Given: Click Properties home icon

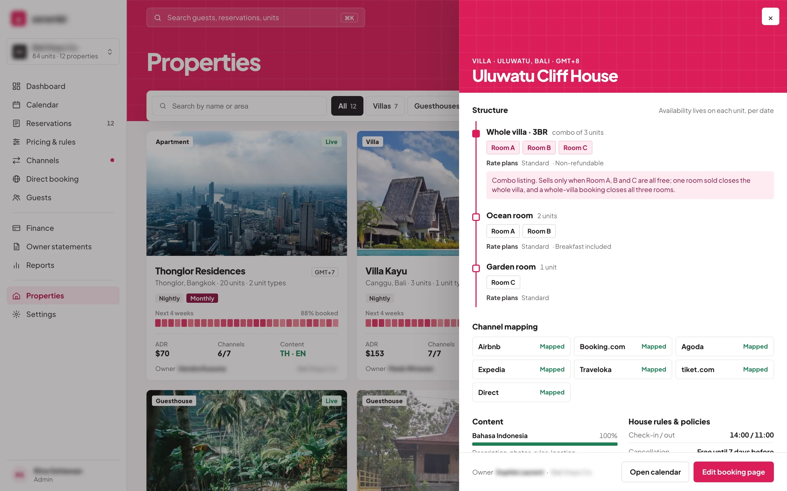Looking at the screenshot, I should pyautogui.click(x=16, y=295).
